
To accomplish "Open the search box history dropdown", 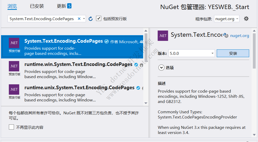I will tap(84, 19).
